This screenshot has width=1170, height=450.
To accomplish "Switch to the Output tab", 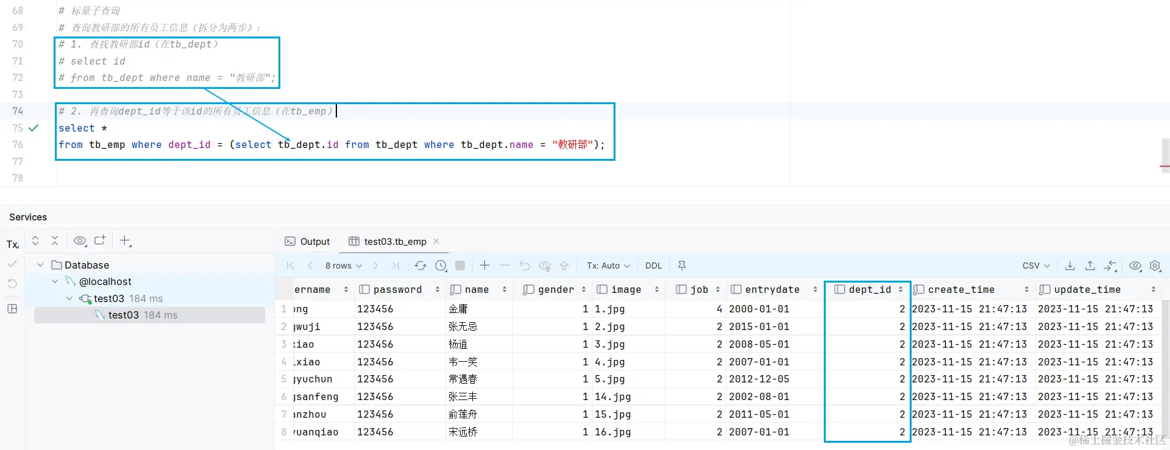I will pos(308,241).
